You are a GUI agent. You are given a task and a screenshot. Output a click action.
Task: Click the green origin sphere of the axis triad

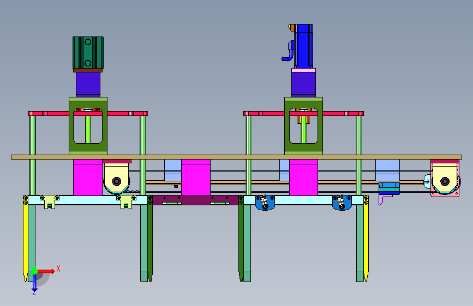point(35,271)
